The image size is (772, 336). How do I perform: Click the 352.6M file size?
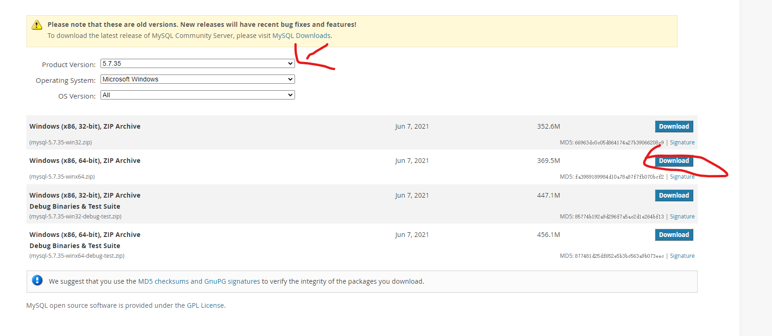(x=548, y=126)
